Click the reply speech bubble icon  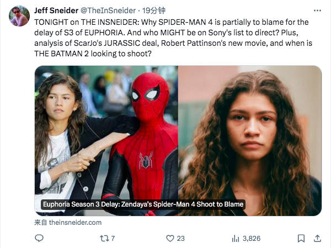point(39,238)
